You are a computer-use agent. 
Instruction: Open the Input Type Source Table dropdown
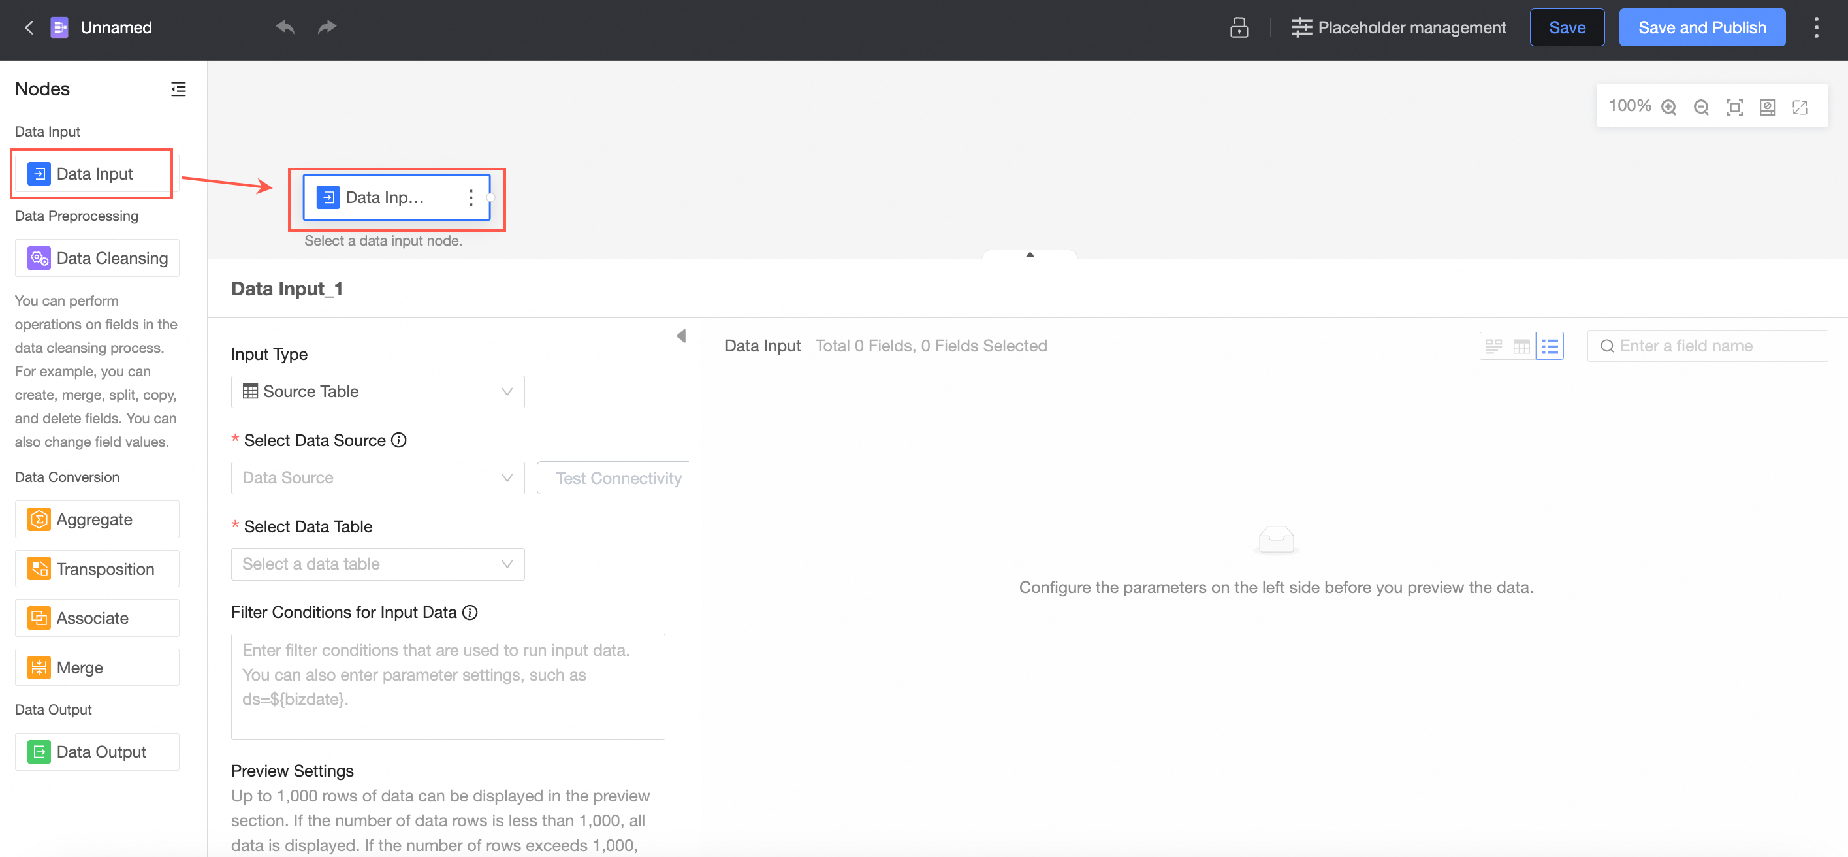[x=377, y=391]
